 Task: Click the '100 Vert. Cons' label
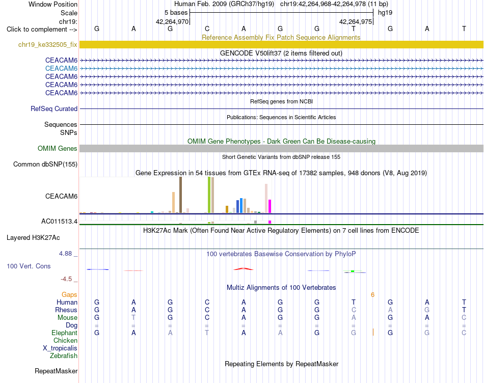(29, 266)
